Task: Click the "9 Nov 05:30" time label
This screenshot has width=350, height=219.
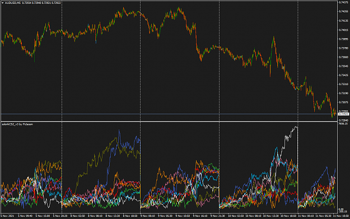Action: (165, 216)
